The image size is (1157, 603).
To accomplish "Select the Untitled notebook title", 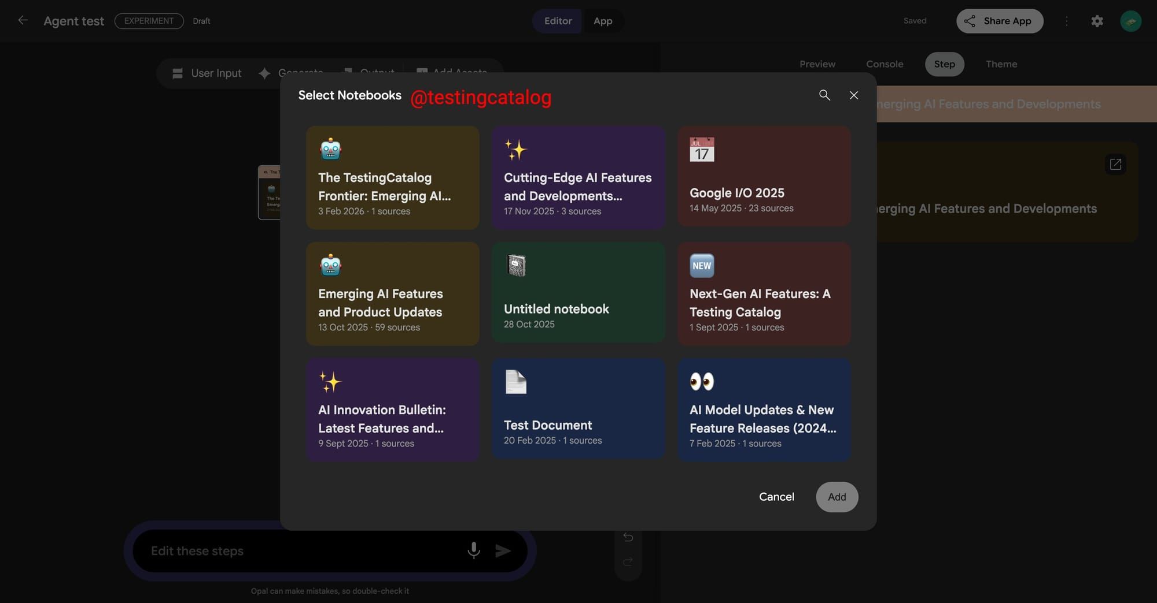I will (x=556, y=309).
